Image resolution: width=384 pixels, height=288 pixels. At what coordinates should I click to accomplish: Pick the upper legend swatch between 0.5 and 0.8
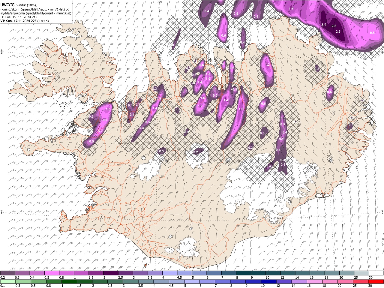(52, 273)
